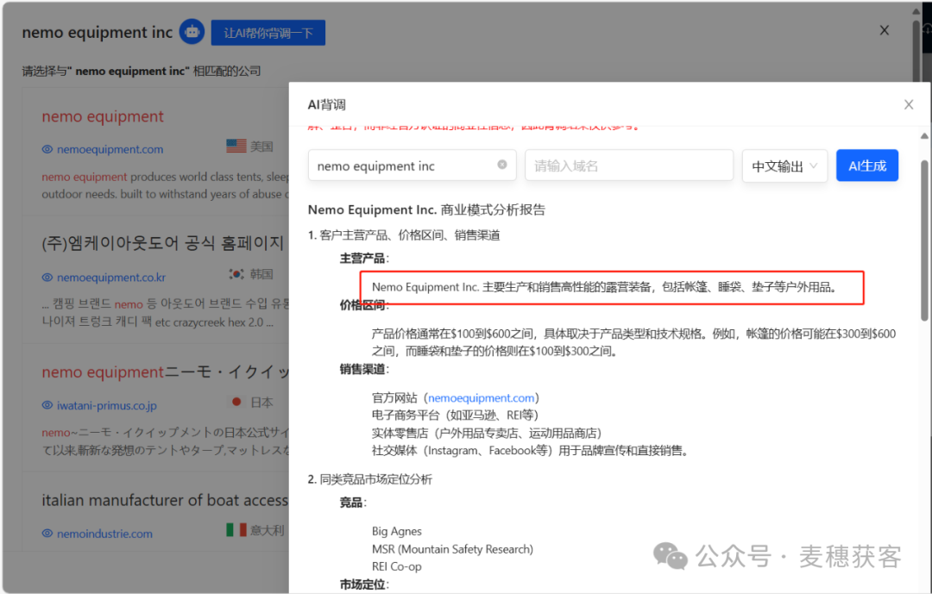Click the Japan flag next to 日本
Image resolution: width=932 pixels, height=594 pixels.
[x=236, y=402]
